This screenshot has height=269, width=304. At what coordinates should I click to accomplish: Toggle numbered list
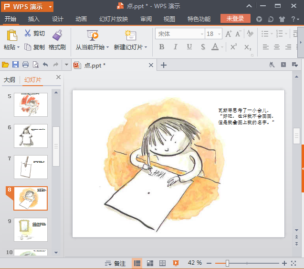[x=279, y=34]
